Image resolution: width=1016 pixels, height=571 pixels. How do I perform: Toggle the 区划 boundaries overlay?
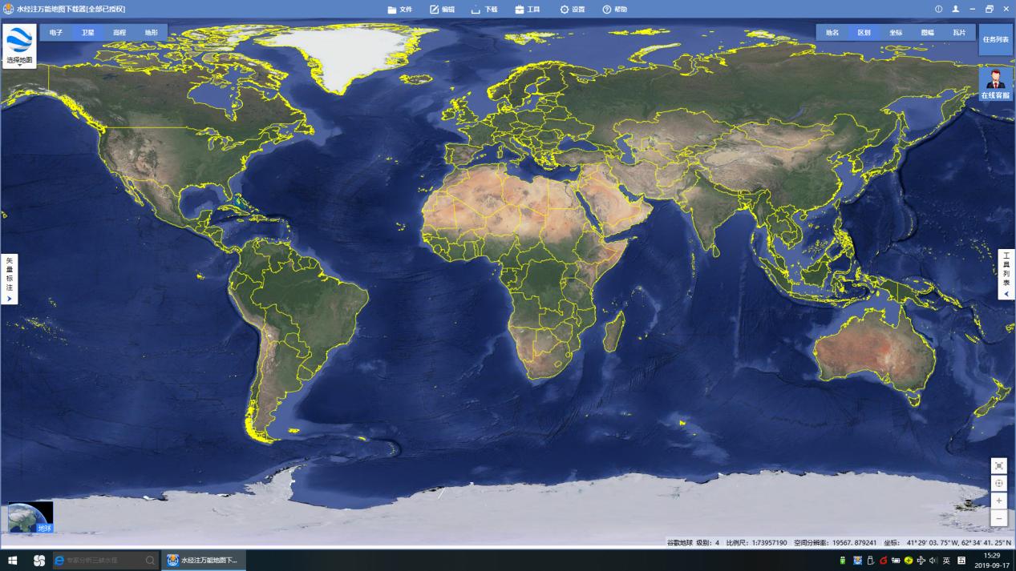click(864, 33)
